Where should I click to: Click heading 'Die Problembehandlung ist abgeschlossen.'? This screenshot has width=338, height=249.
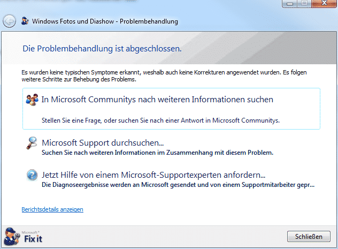[x=102, y=49]
